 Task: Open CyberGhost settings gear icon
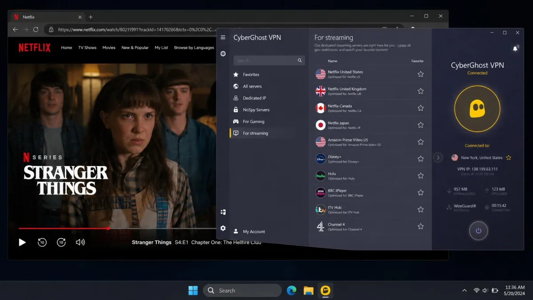pos(223,228)
